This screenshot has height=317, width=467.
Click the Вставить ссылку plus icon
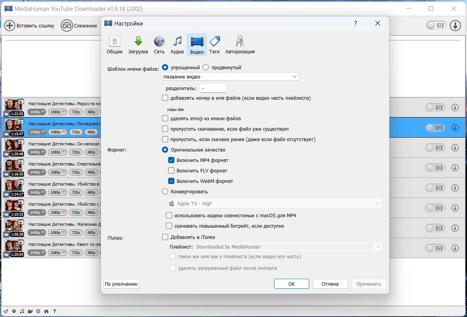click(10, 26)
